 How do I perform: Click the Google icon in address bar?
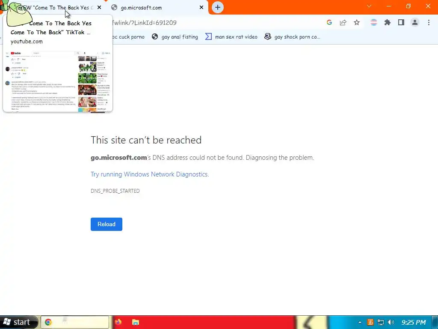(329, 22)
